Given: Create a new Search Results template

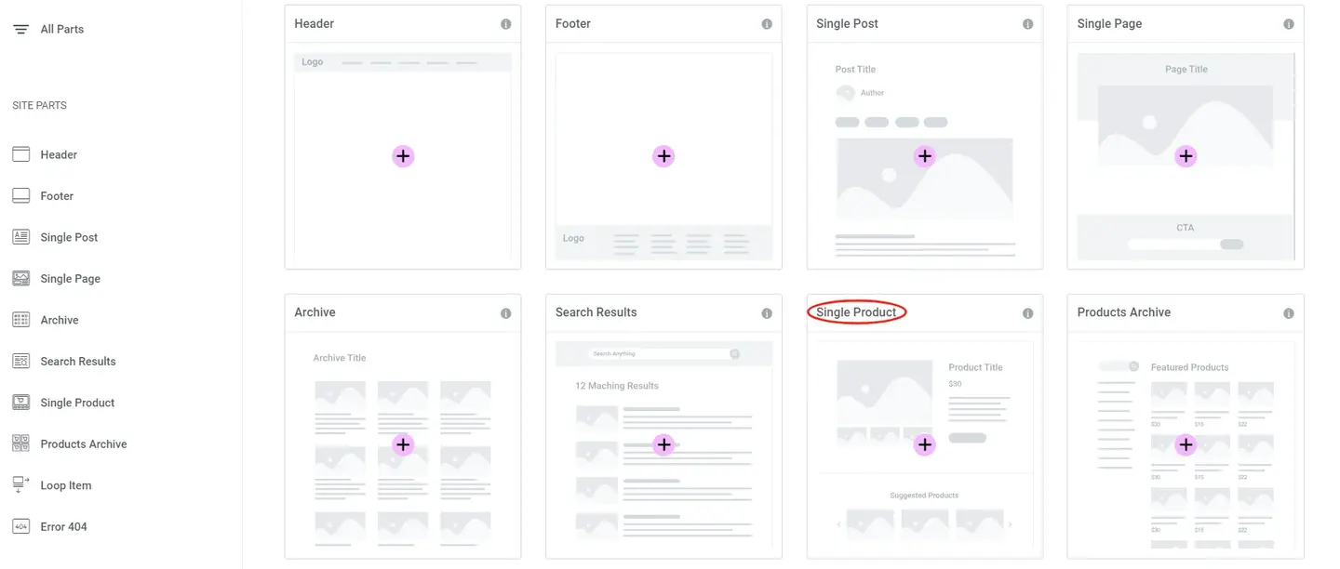Looking at the screenshot, I should tap(663, 445).
